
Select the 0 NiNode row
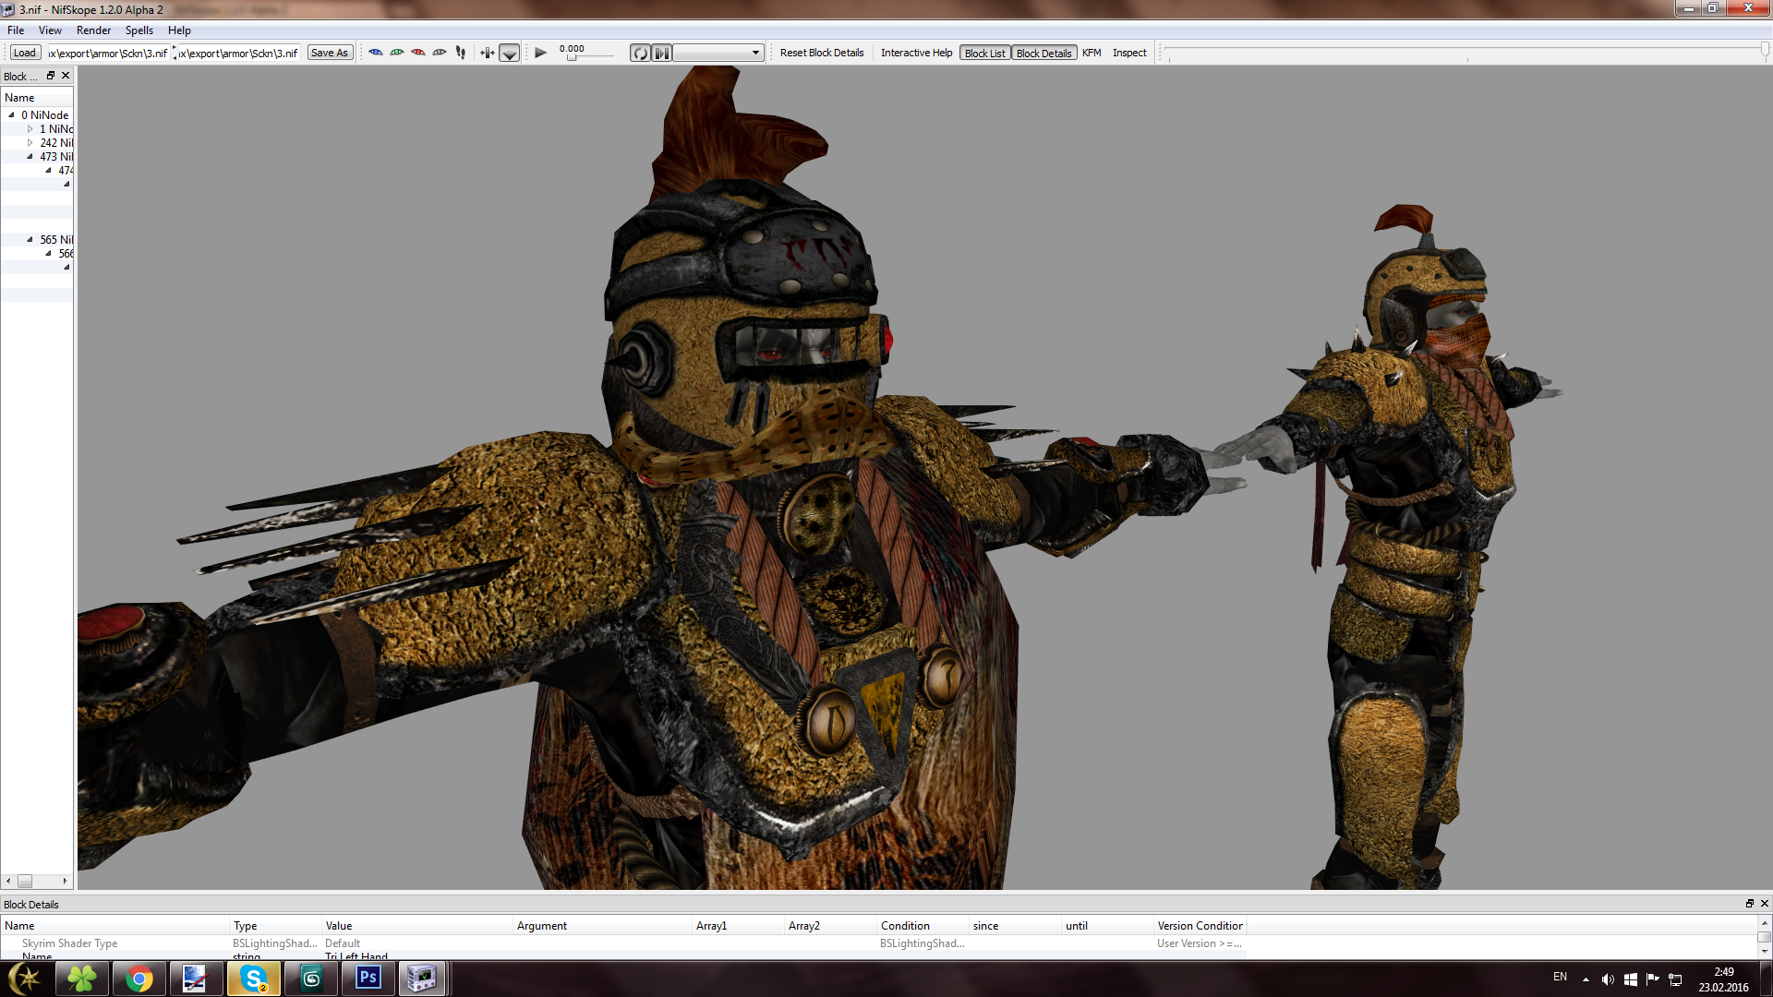click(44, 115)
